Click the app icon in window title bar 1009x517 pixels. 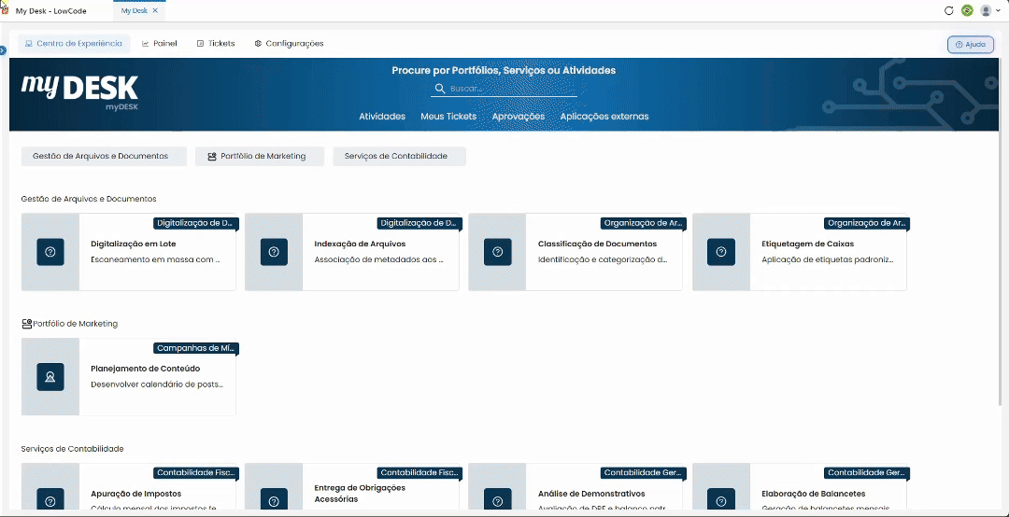pyautogui.click(x=6, y=9)
